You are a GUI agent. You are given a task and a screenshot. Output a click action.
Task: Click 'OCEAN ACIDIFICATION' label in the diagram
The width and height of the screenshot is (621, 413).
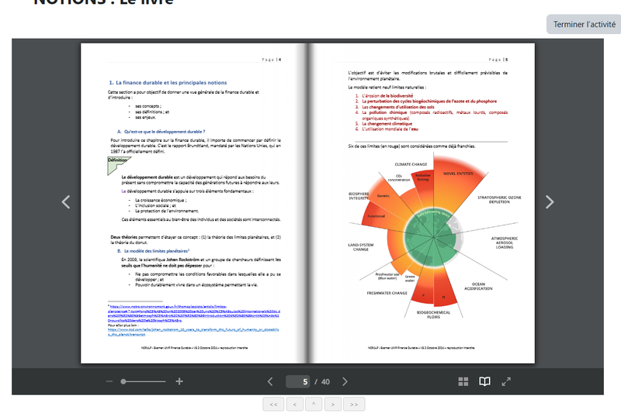point(478,287)
